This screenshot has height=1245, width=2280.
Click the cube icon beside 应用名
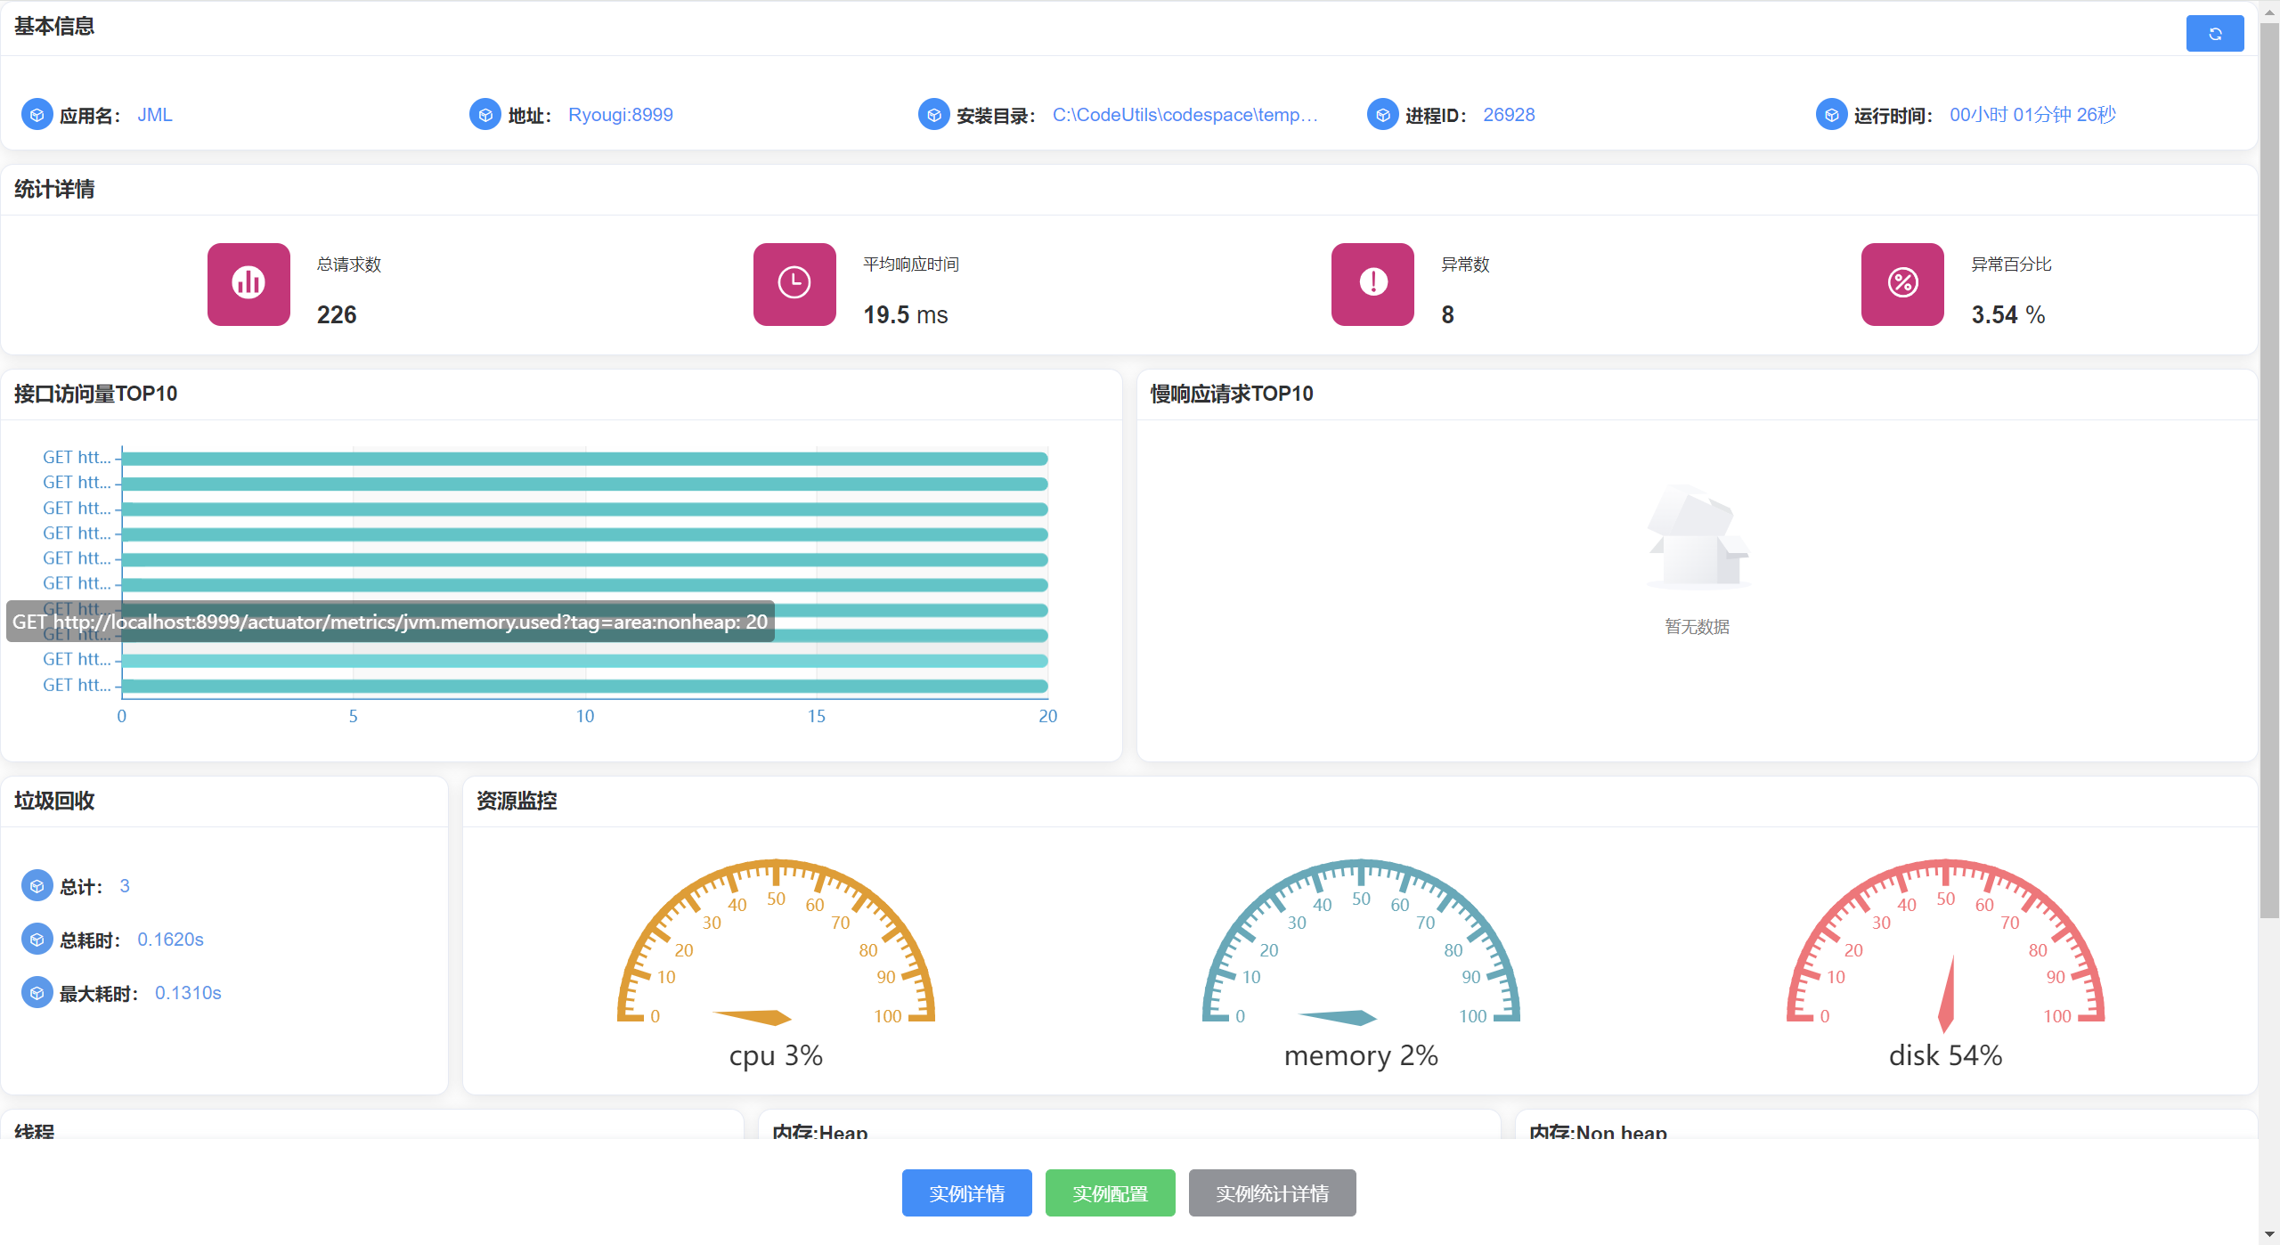tap(37, 115)
